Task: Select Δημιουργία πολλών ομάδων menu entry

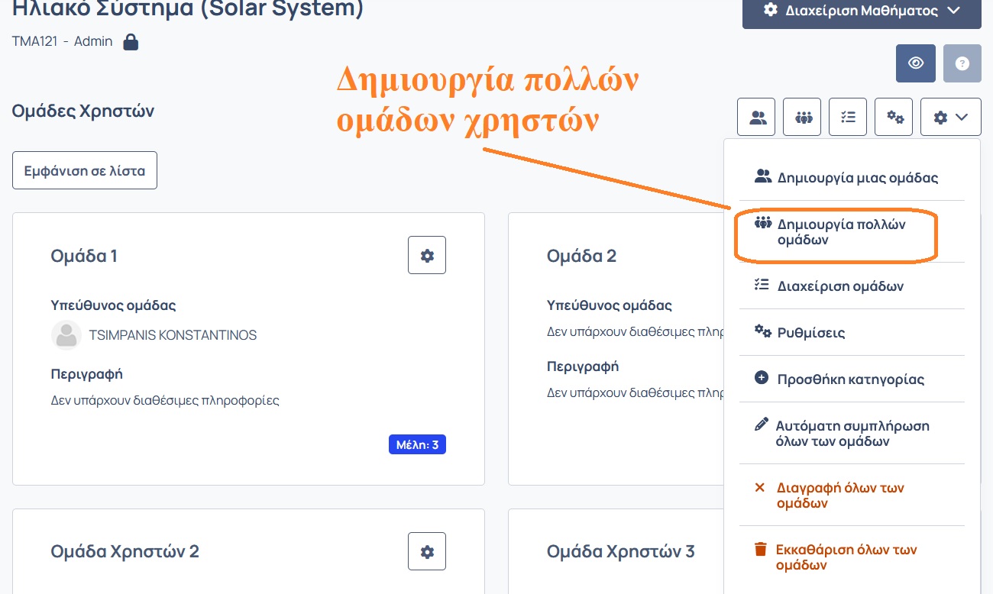Action: click(840, 232)
